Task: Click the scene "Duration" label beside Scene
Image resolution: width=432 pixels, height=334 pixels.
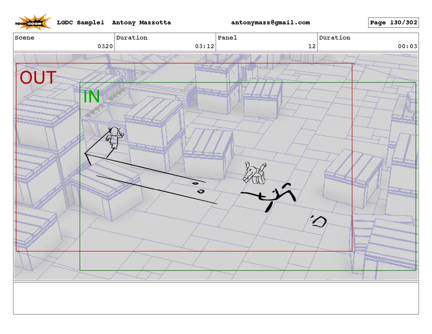Action: (132, 38)
